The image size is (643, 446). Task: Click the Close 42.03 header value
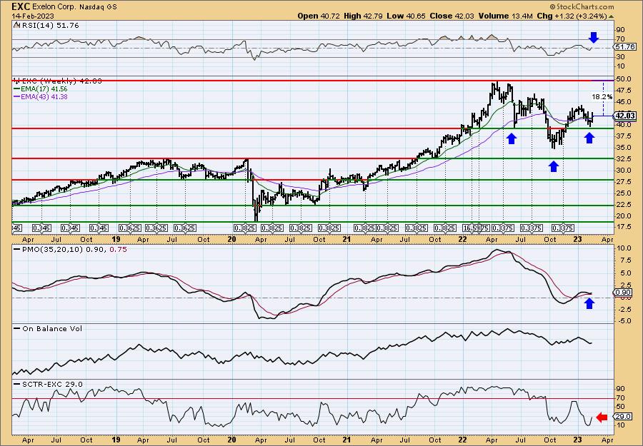[452, 16]
